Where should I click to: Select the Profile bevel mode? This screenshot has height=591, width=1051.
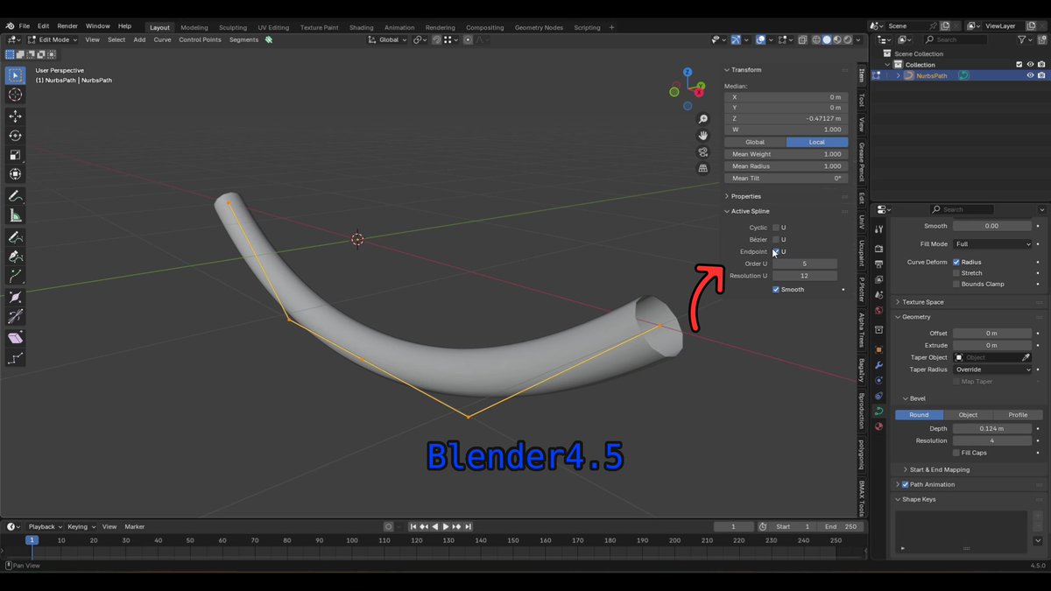tap(1018, 415)
